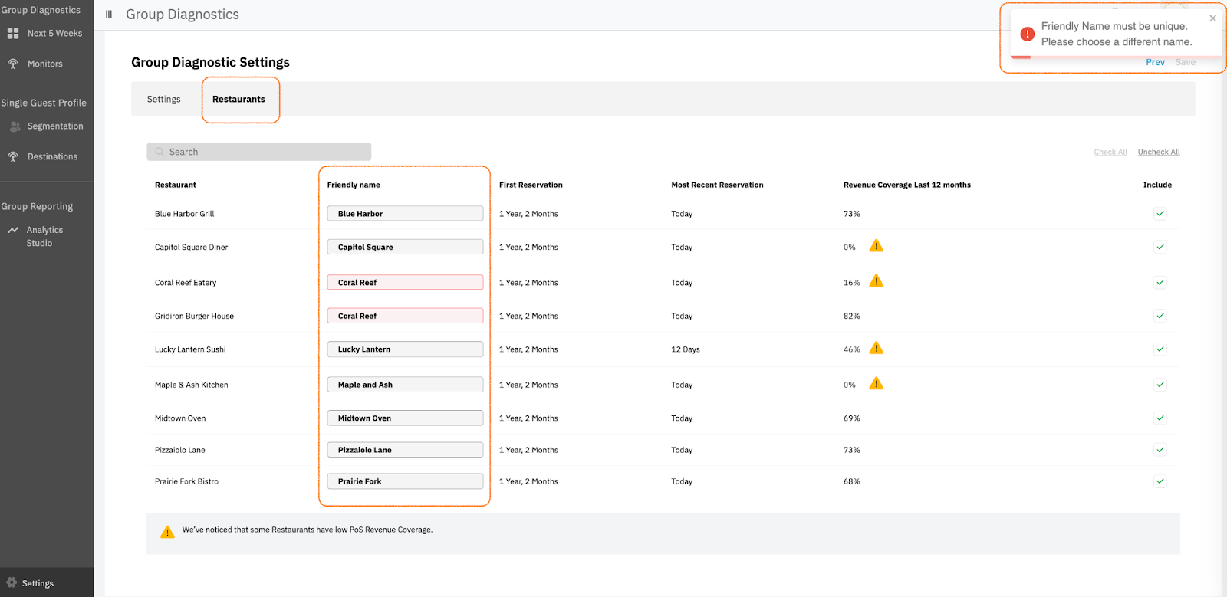Viewport: 1227px width, 597px height.
Task: Click the Segmentation people icon
Action: [15, 126]
